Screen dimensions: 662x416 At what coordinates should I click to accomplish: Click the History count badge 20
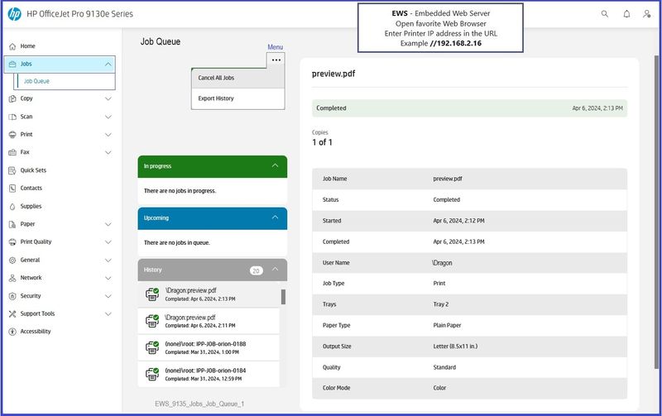point(256,271)
